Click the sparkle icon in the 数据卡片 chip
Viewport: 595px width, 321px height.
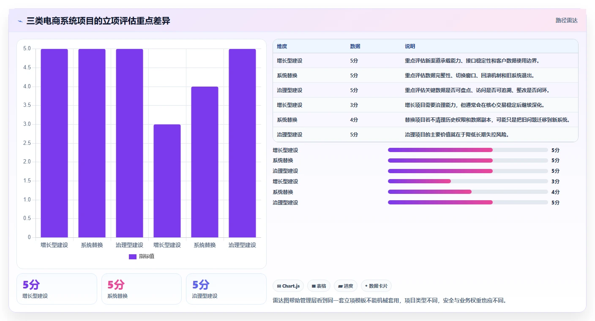point(366,286)
